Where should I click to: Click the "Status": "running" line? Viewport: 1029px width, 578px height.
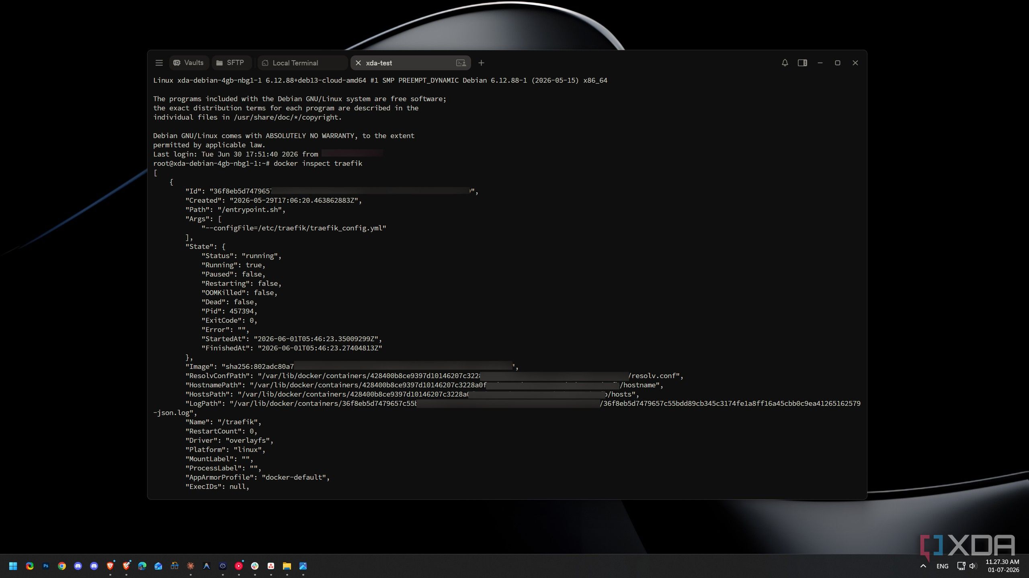pyautogui.click(x=241, y=256)
